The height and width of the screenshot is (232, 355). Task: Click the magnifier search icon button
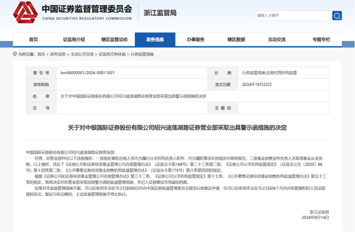[337, 16]
